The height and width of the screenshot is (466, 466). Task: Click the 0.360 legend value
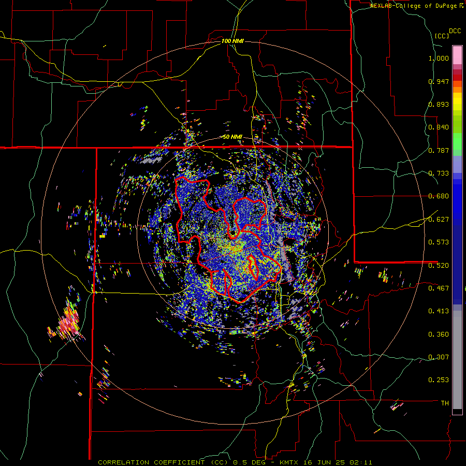(439, 334)
